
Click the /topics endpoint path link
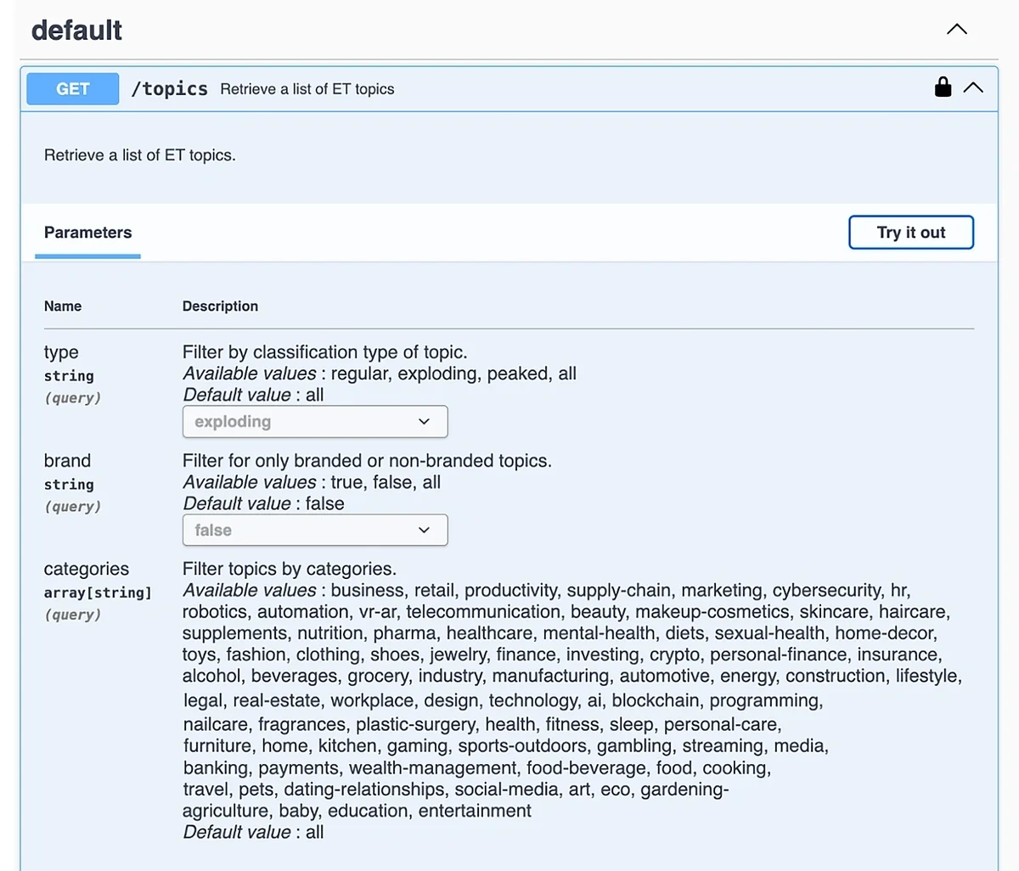coord(169,88)
